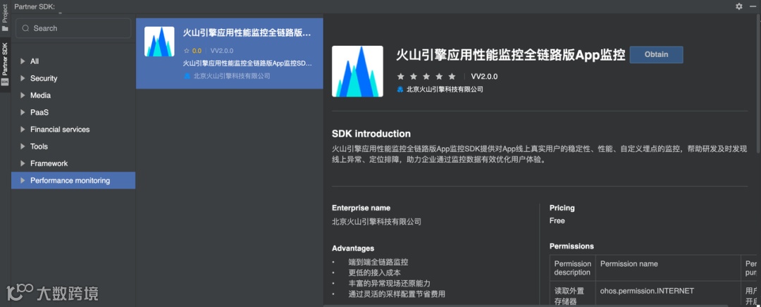Click the folder icon on the Project tab

click(5, 29)
